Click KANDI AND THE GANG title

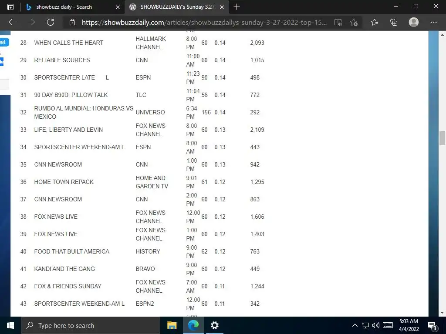(x=64, y=269)
